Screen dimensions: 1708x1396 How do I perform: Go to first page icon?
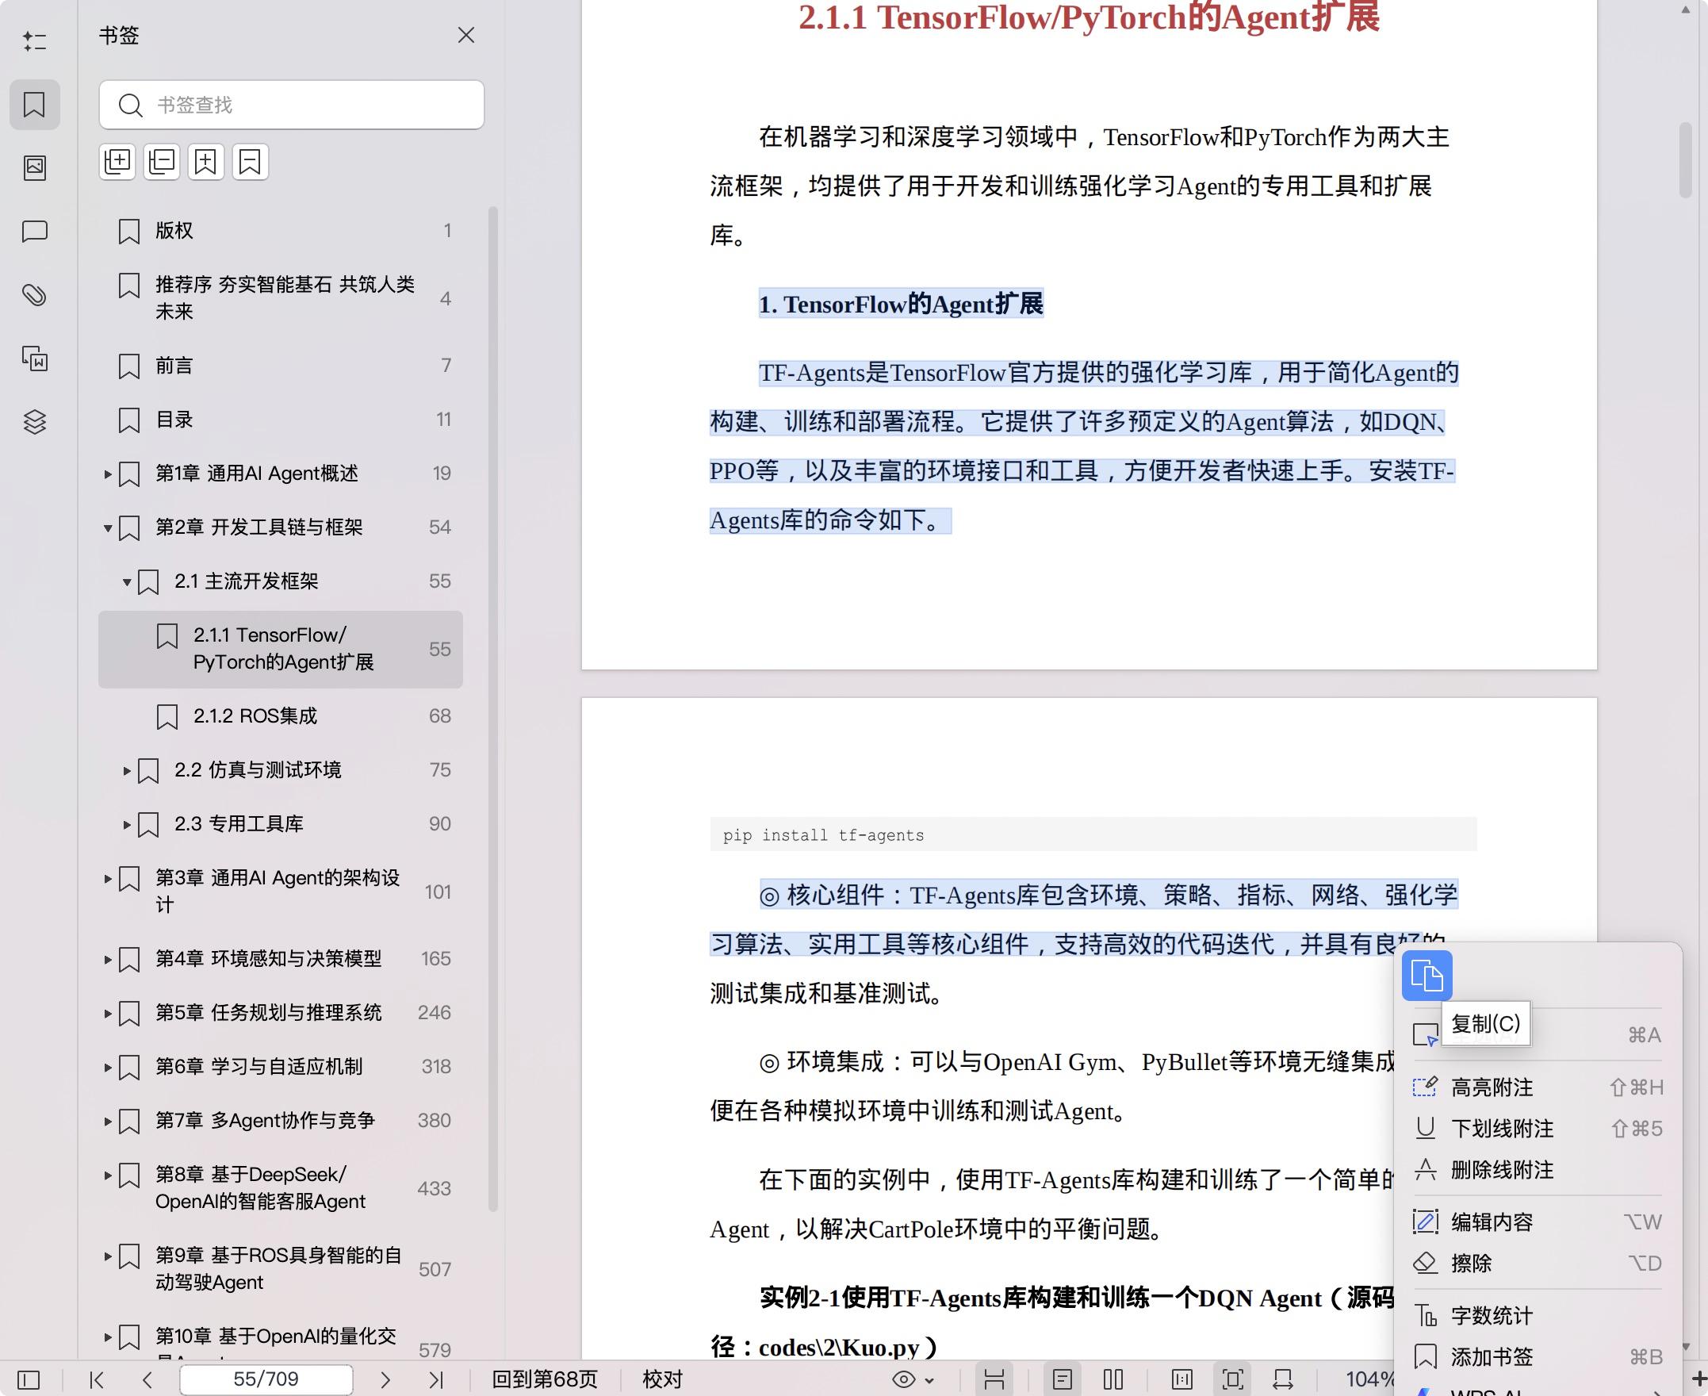[97, 1380]
